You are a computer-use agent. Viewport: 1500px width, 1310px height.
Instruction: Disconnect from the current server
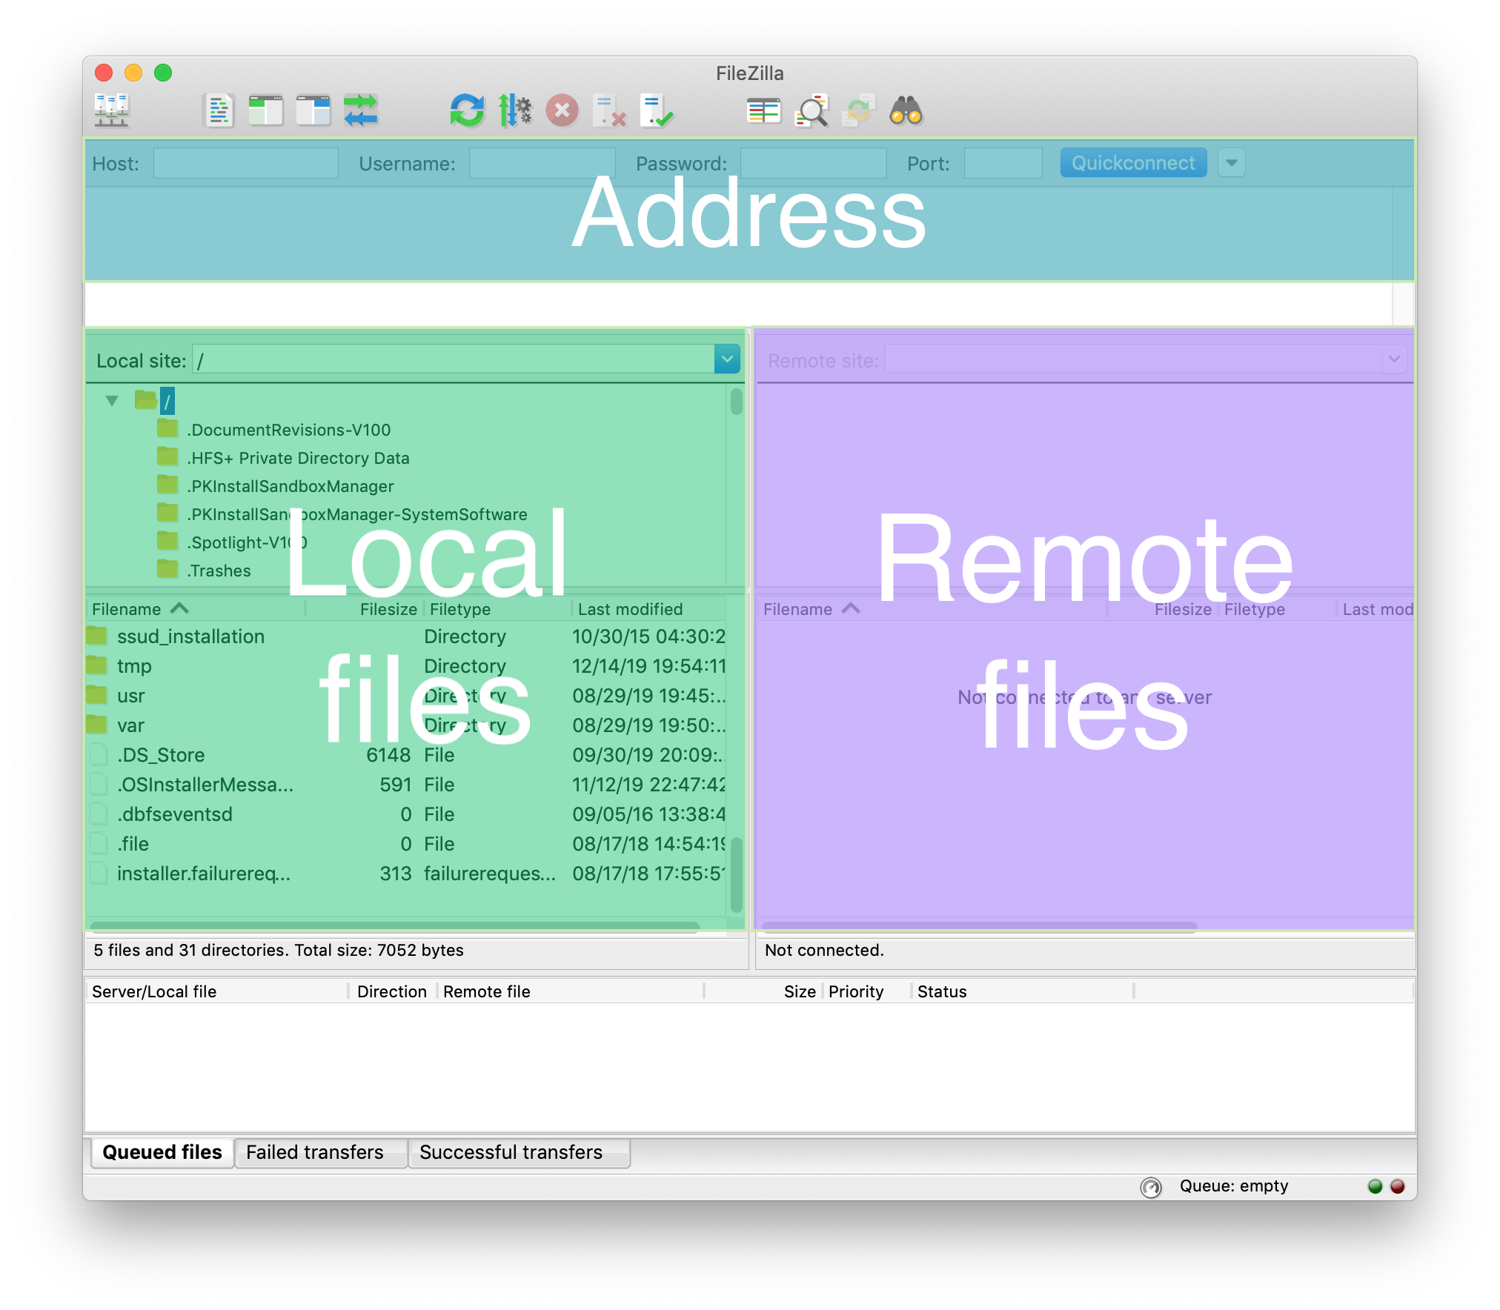pos(608,111)
